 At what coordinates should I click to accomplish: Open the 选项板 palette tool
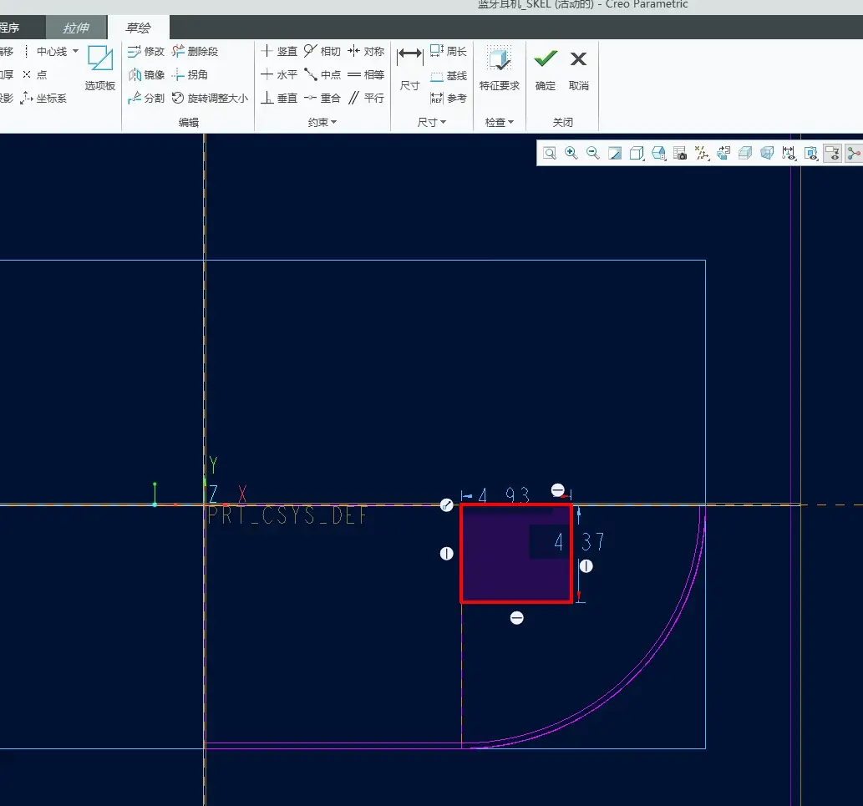point(100,67)
